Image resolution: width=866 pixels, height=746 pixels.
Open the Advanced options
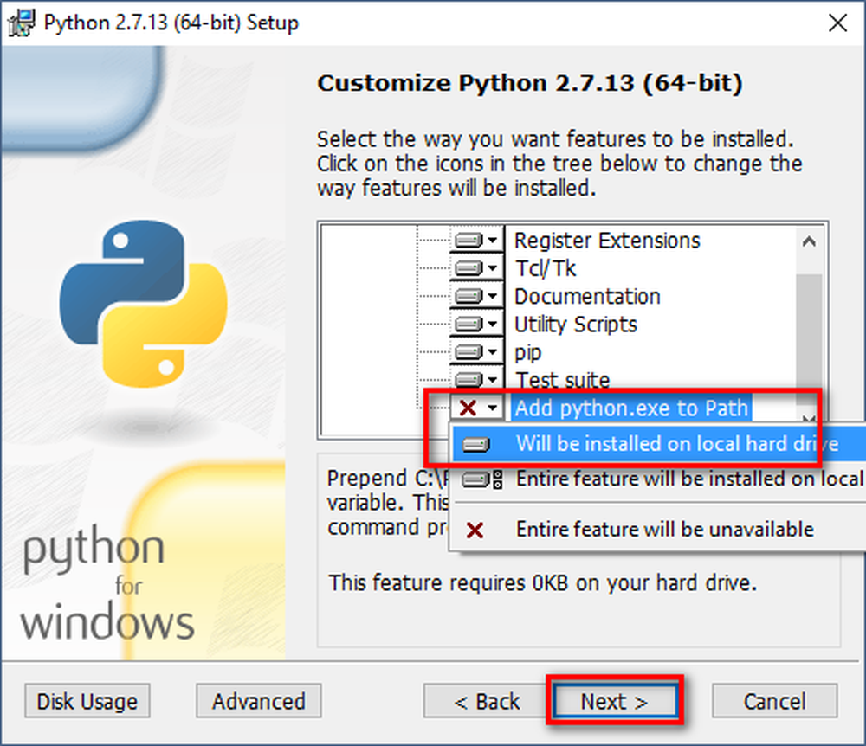(258, 701)
